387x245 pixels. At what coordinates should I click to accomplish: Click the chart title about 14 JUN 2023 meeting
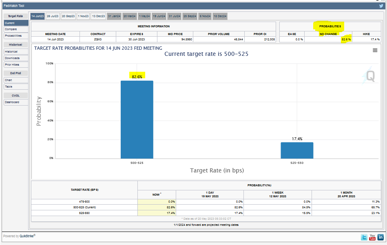pos(98,48)
